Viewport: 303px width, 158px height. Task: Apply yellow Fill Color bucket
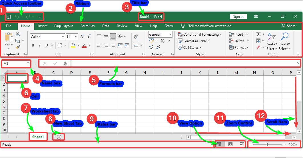[x=73, y=46]
